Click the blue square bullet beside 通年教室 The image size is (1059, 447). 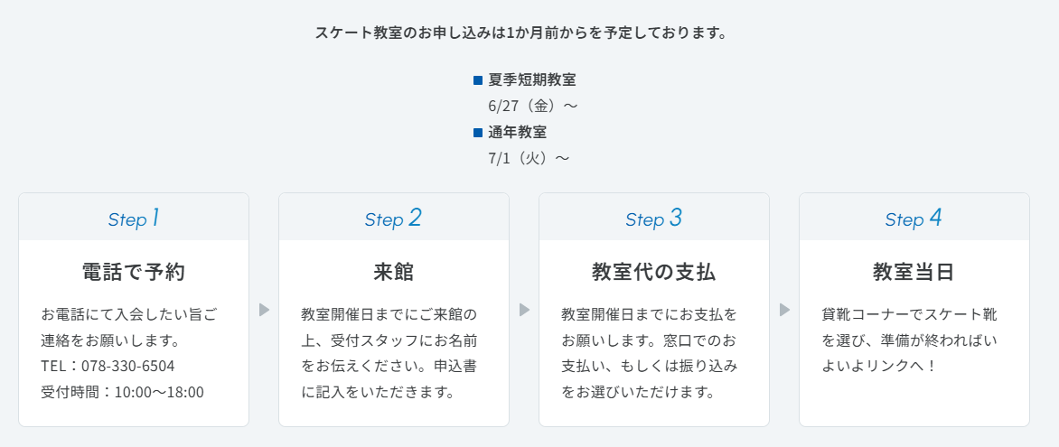478,133
